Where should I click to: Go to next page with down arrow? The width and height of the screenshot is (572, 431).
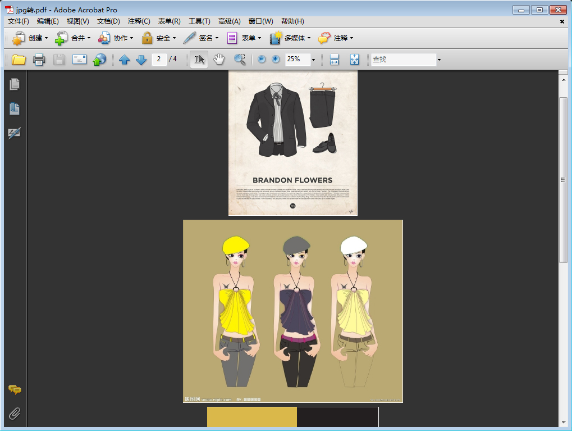click(x=141, y=60)
